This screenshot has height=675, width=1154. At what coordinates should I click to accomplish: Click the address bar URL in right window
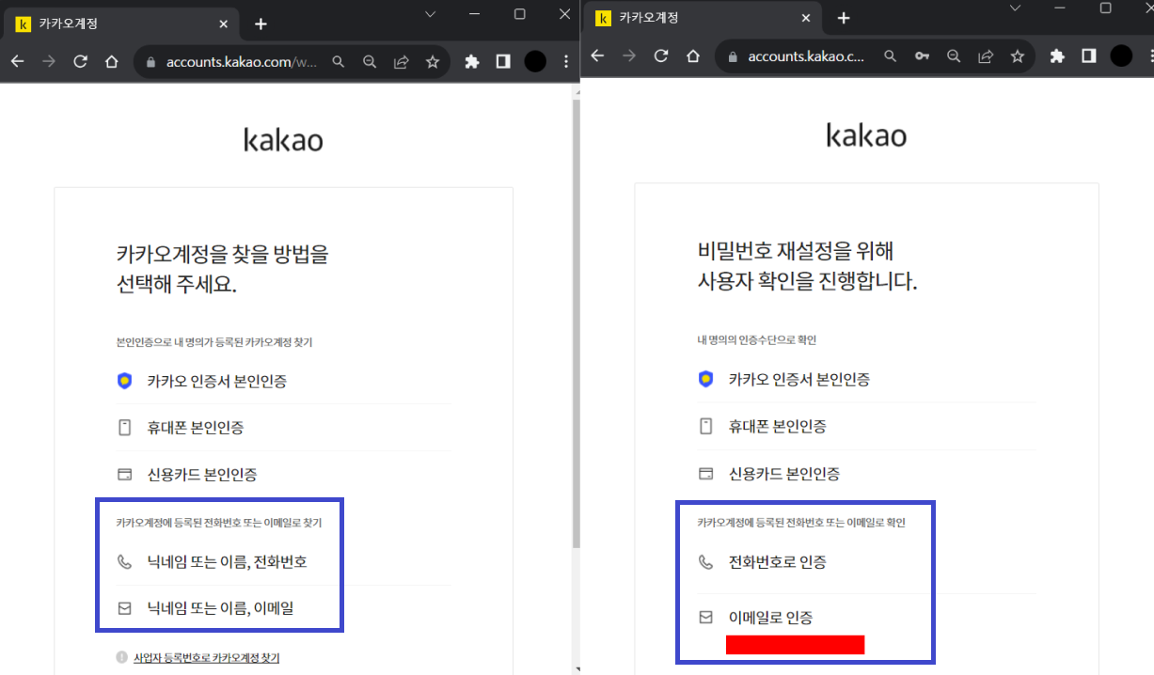(805, 56)
